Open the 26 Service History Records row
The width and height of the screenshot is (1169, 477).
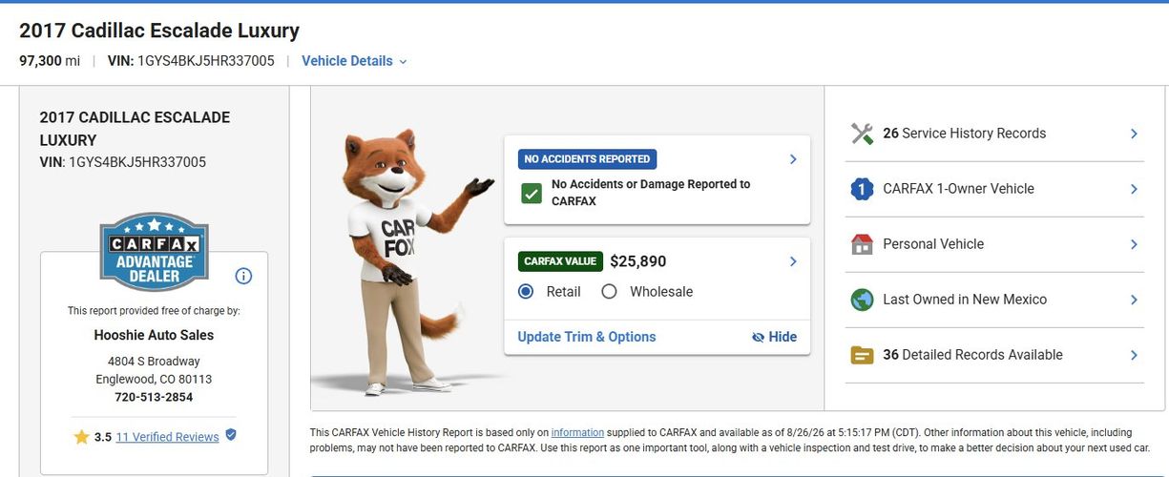pyautogui.click(x=994, y=134)
